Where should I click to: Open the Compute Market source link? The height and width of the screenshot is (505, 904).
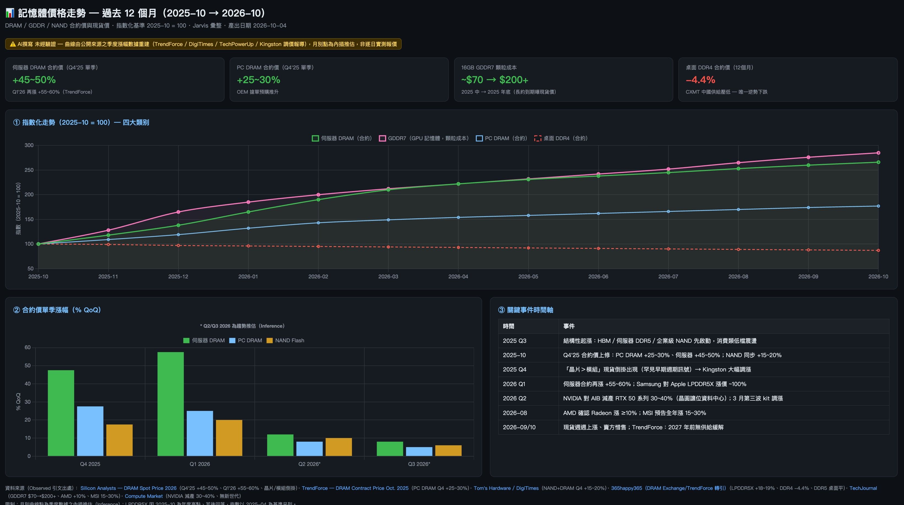pos(144,496)
